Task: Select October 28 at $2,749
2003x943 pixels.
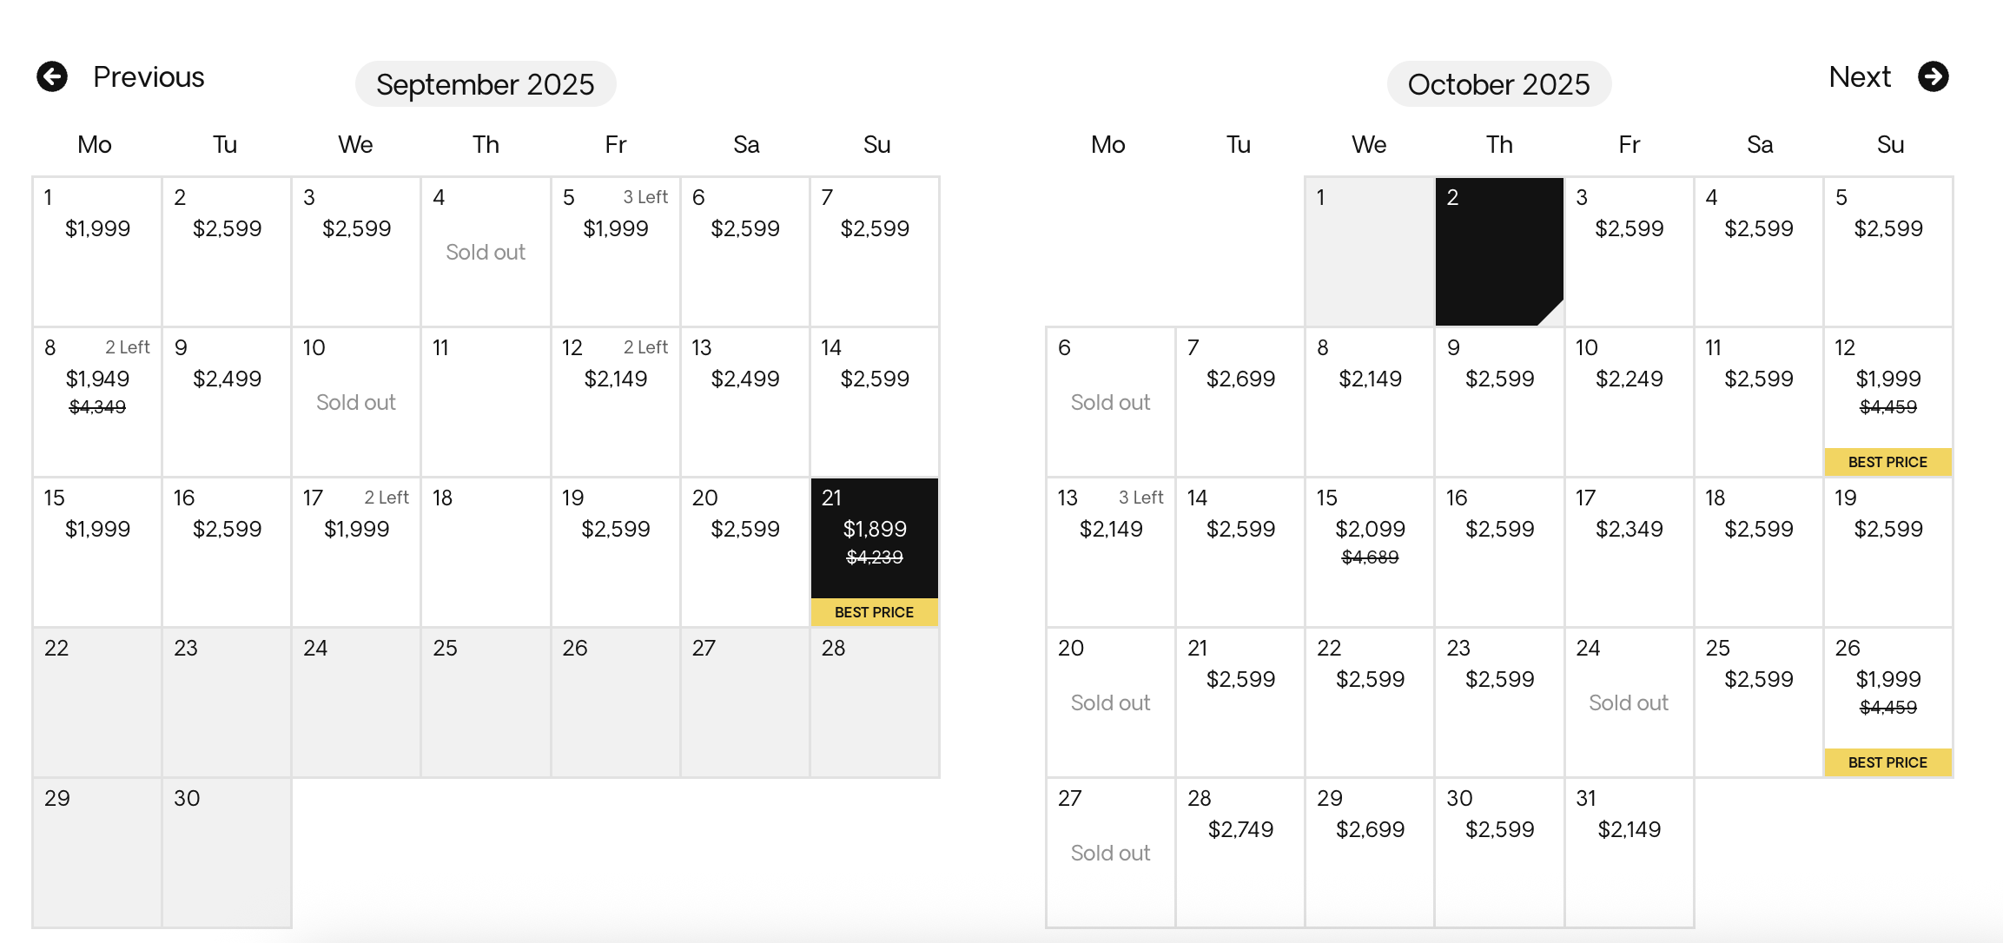Action: tap(1240, 853)
